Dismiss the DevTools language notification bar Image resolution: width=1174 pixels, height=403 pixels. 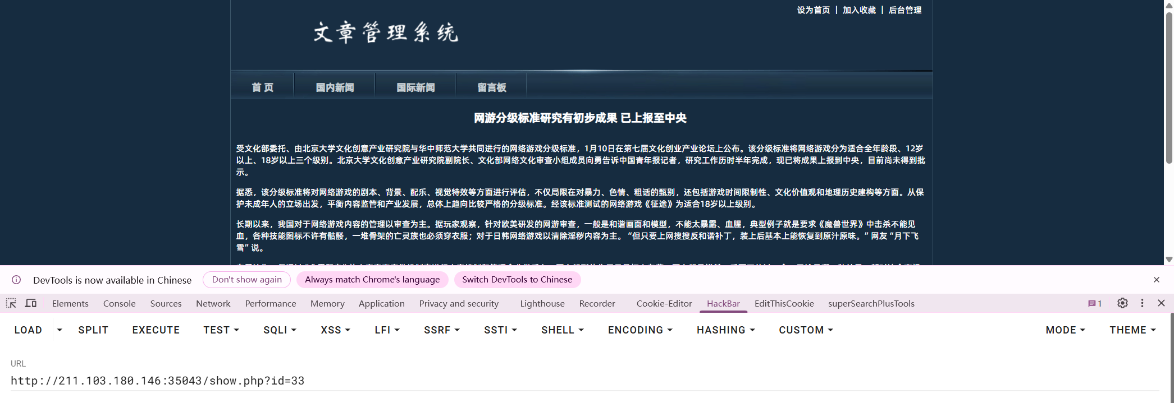(1156, 280)
